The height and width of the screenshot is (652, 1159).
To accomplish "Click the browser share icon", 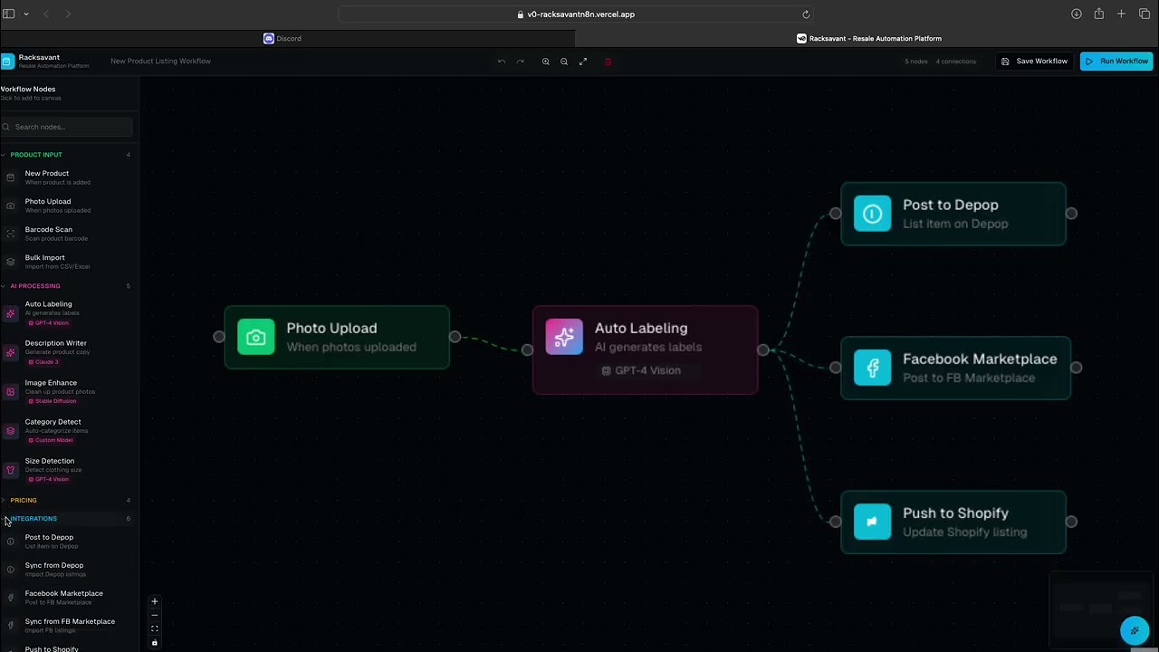I will (x=1098, y=14).
